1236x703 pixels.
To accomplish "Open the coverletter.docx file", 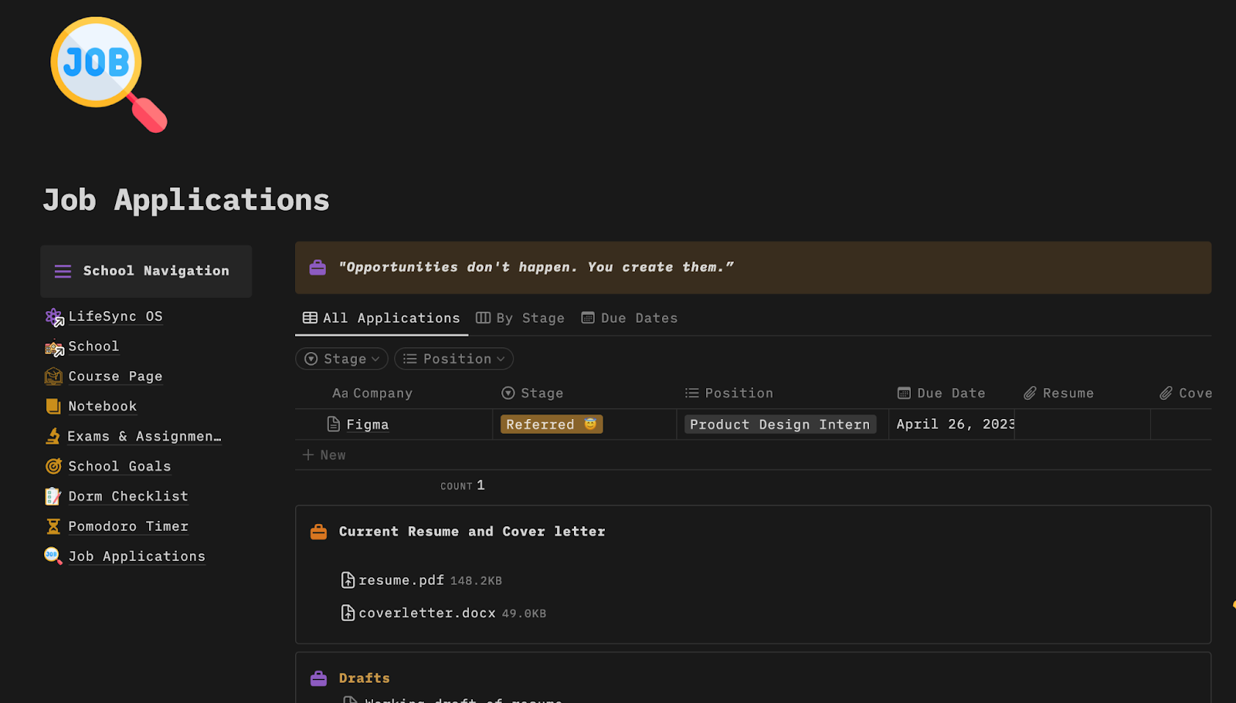I will coord(443,613).
